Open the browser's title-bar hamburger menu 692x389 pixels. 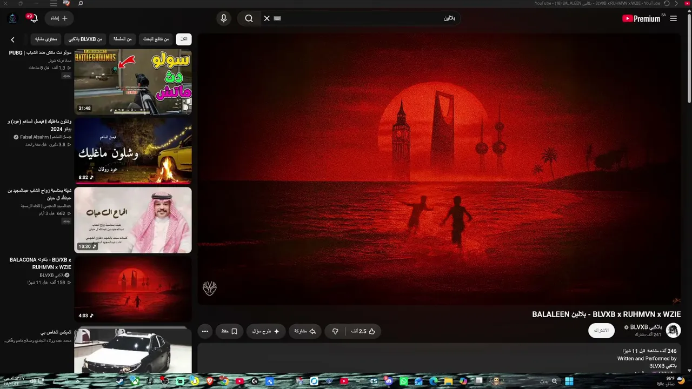[x=54, y=3]
